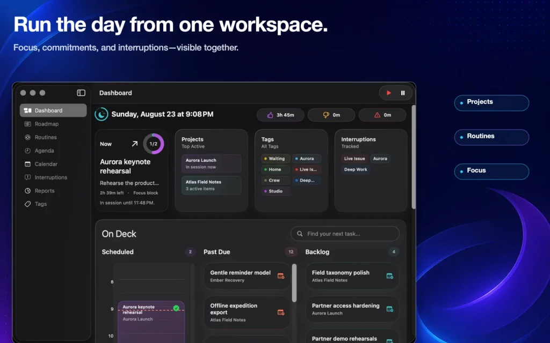Select the Crew tag
This screenshot has width=550, height=343.
click(x=276, y=180)
